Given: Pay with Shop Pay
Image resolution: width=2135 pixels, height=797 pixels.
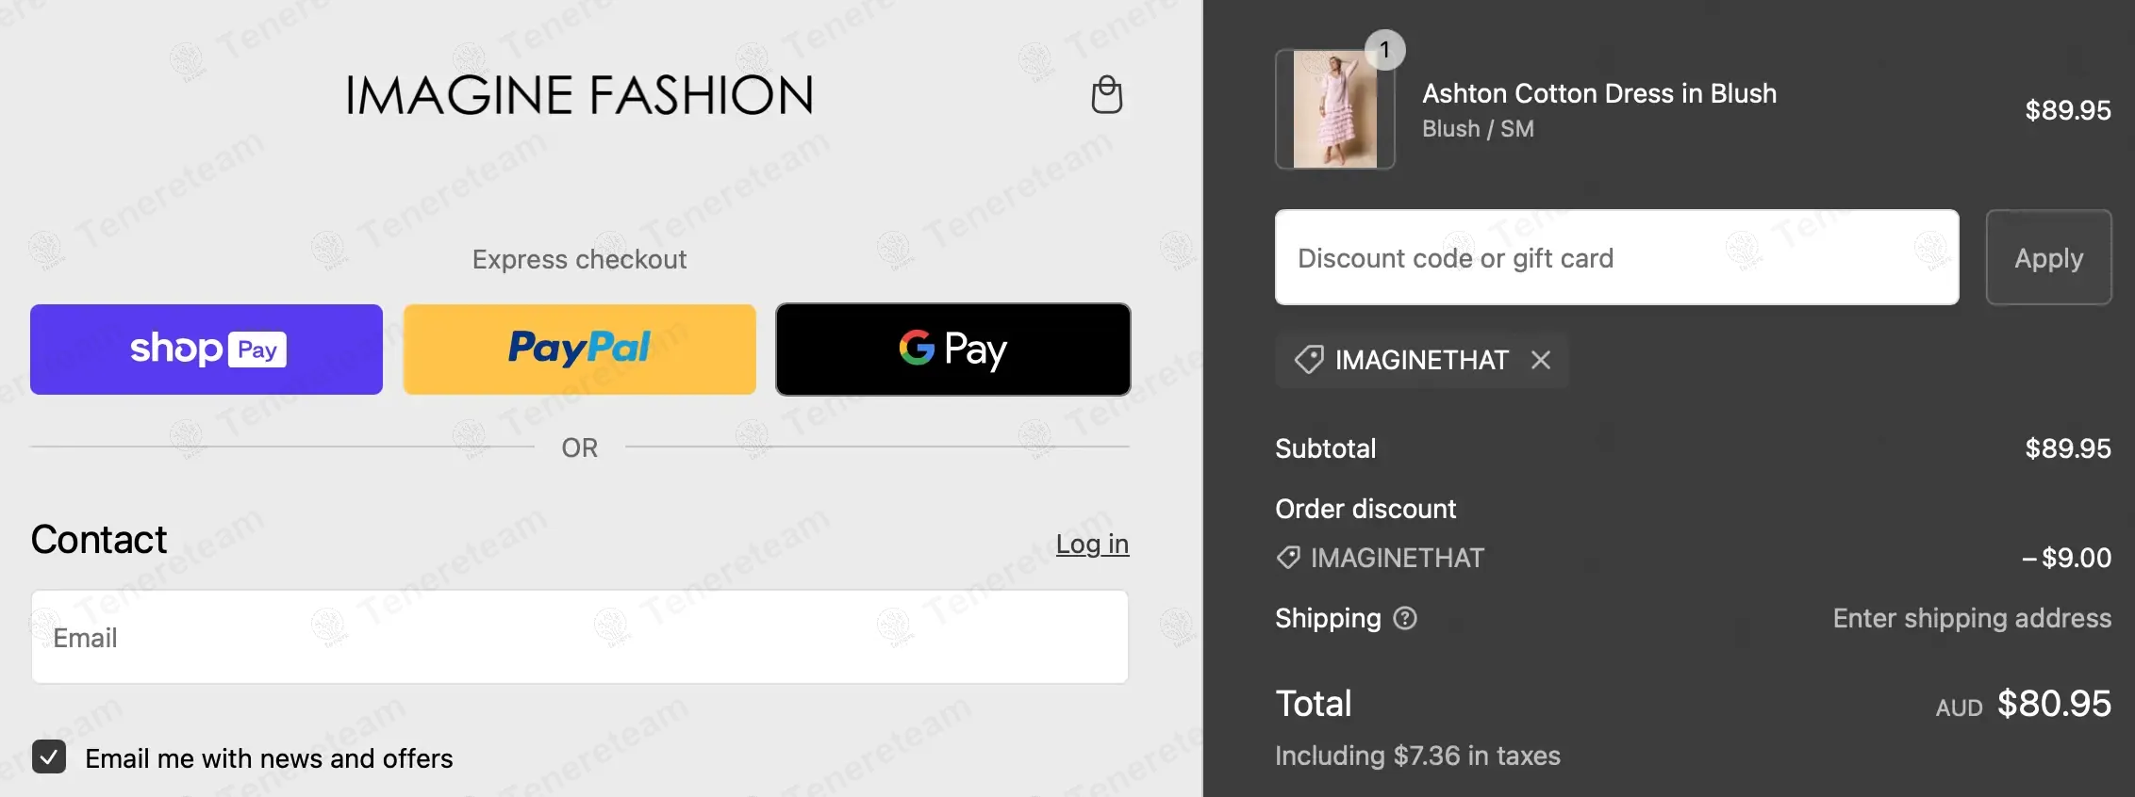Looking at the screenshot, I should pos(207,349).
